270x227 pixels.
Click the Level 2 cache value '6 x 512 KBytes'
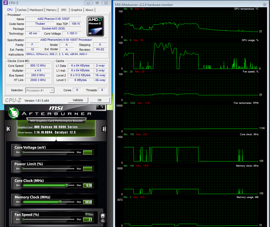pyautogui.click(x=80, y=75)
